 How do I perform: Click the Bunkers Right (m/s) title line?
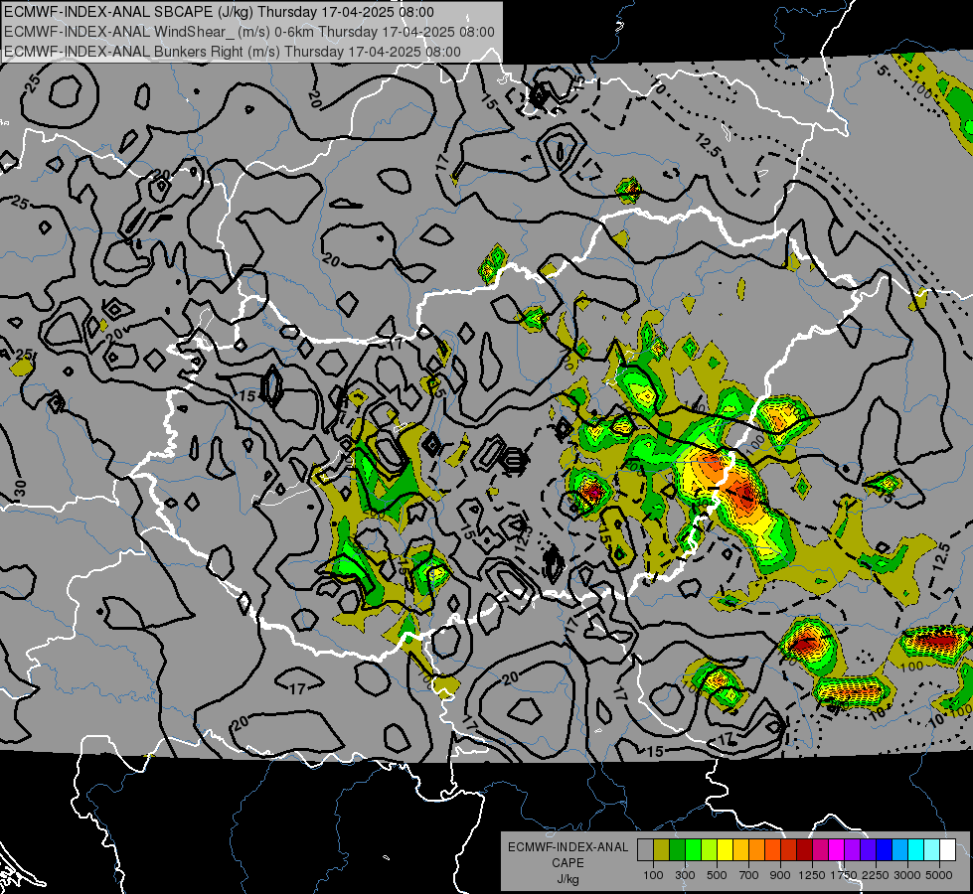click(x=233, y=52)
